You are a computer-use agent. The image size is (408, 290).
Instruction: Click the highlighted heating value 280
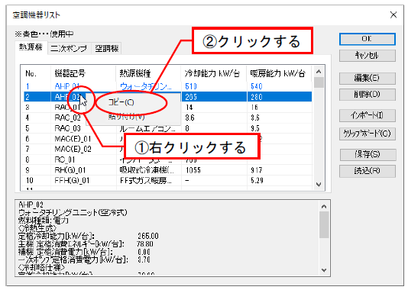tap(257, 97)
